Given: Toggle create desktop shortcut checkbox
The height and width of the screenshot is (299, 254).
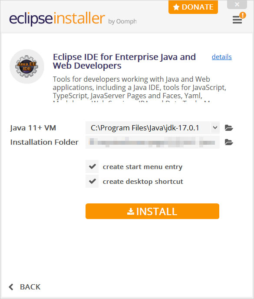Looking at the screenshot, I should pyautogui.click(x=92, y=181).
